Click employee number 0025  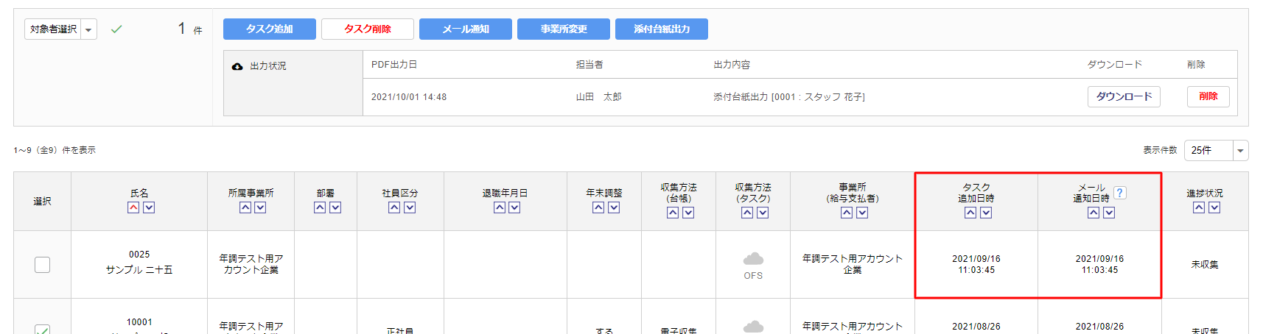click(x=139, y=255)
